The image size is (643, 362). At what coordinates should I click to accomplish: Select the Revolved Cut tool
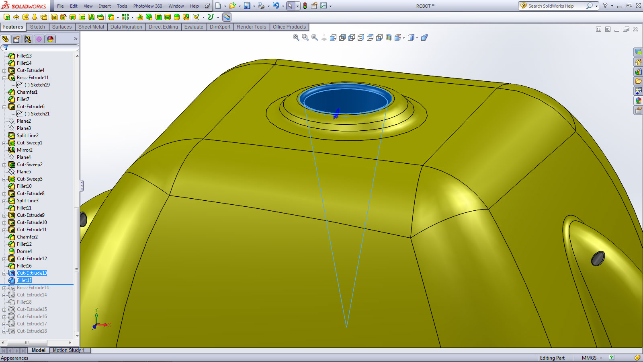[x=72, y=17]
